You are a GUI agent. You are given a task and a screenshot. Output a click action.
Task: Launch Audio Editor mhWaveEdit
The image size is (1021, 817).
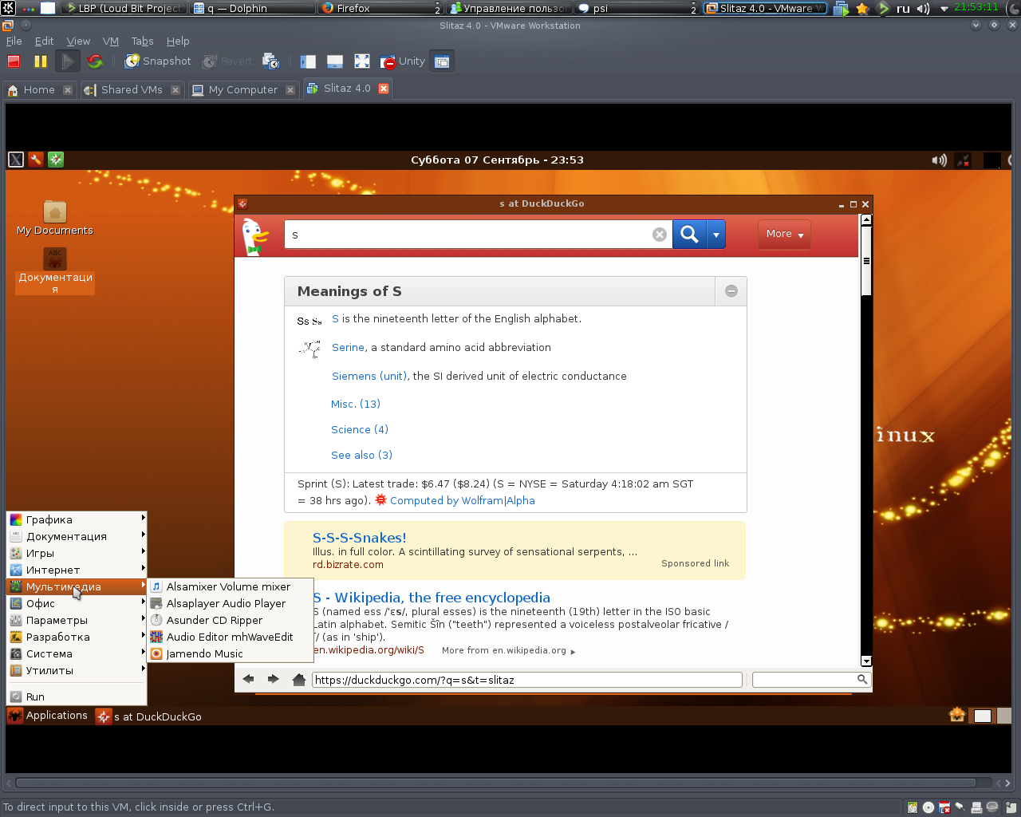point(230,637)
